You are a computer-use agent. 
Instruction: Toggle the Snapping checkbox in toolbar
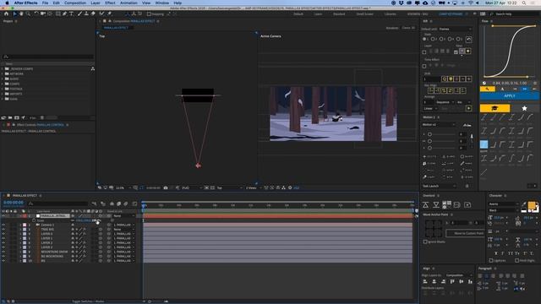(149, 14)
